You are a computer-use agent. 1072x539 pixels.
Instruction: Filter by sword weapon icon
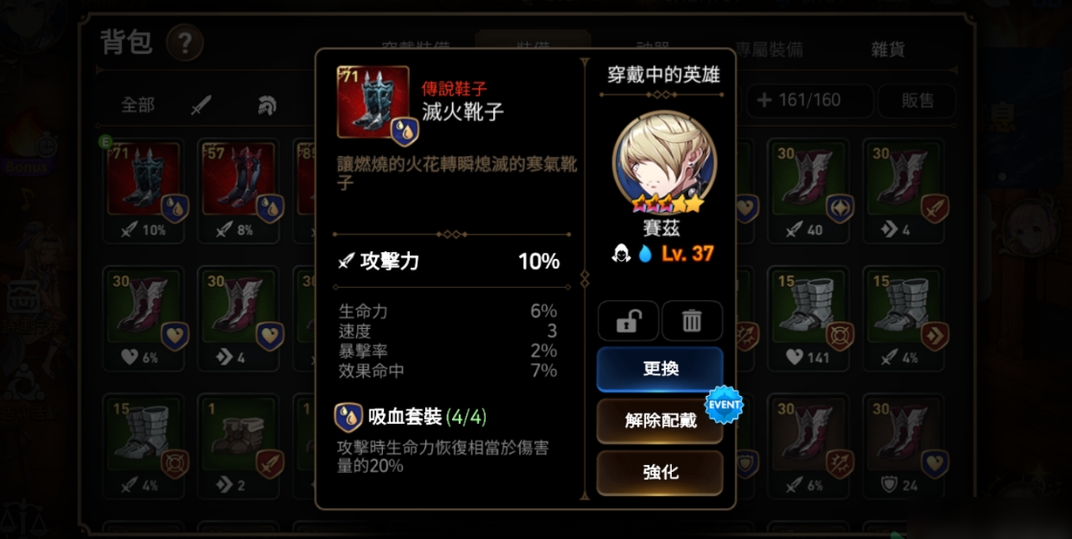coord(201,105)
